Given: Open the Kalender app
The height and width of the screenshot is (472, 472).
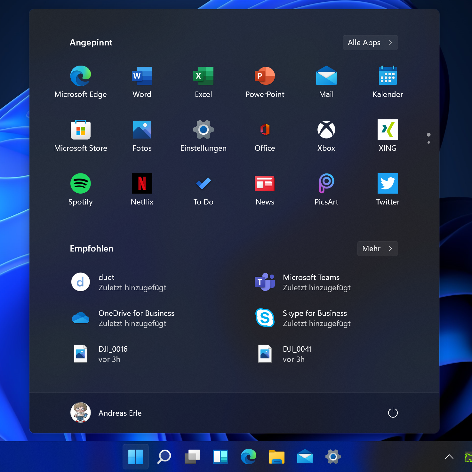Looking at the screenshot, I should [388, 82].
